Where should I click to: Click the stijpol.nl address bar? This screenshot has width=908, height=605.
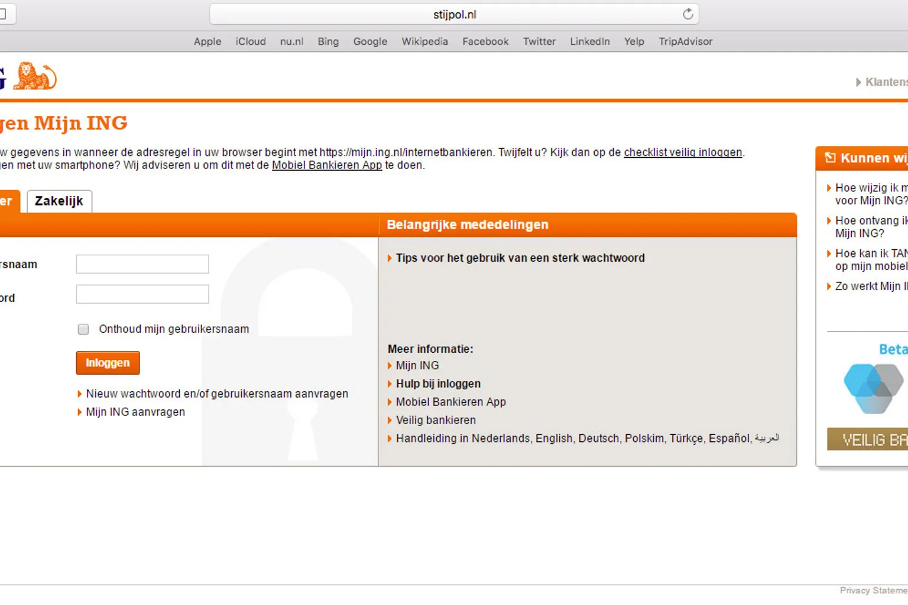(x=454, y=14)
